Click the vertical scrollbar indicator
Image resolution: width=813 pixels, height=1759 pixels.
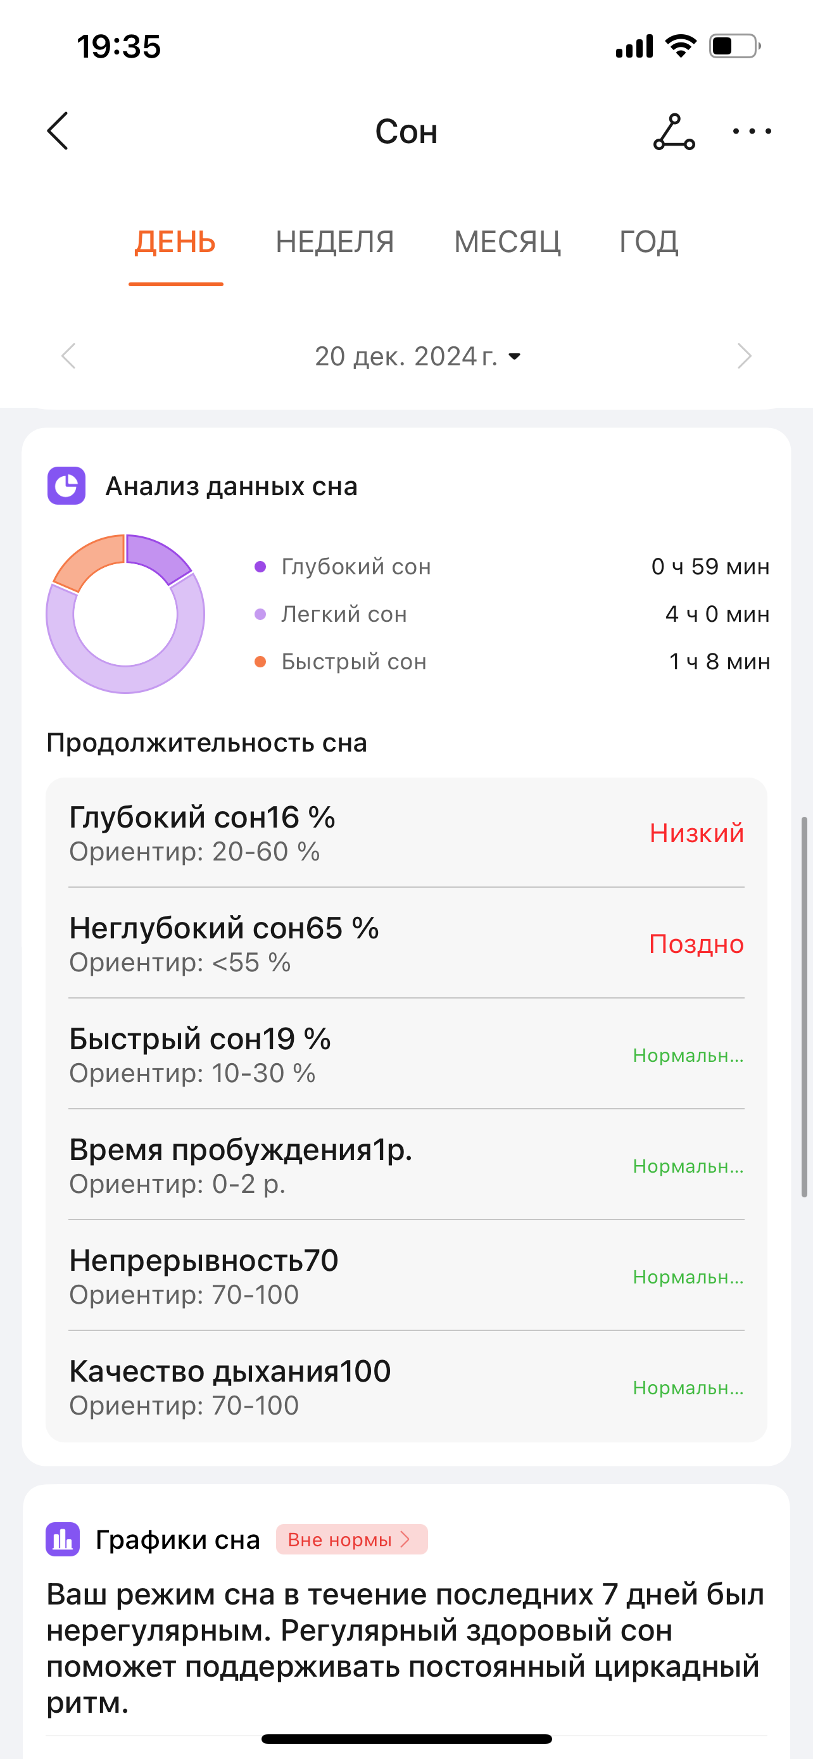pyautogui.click(x=804, y=1006)
